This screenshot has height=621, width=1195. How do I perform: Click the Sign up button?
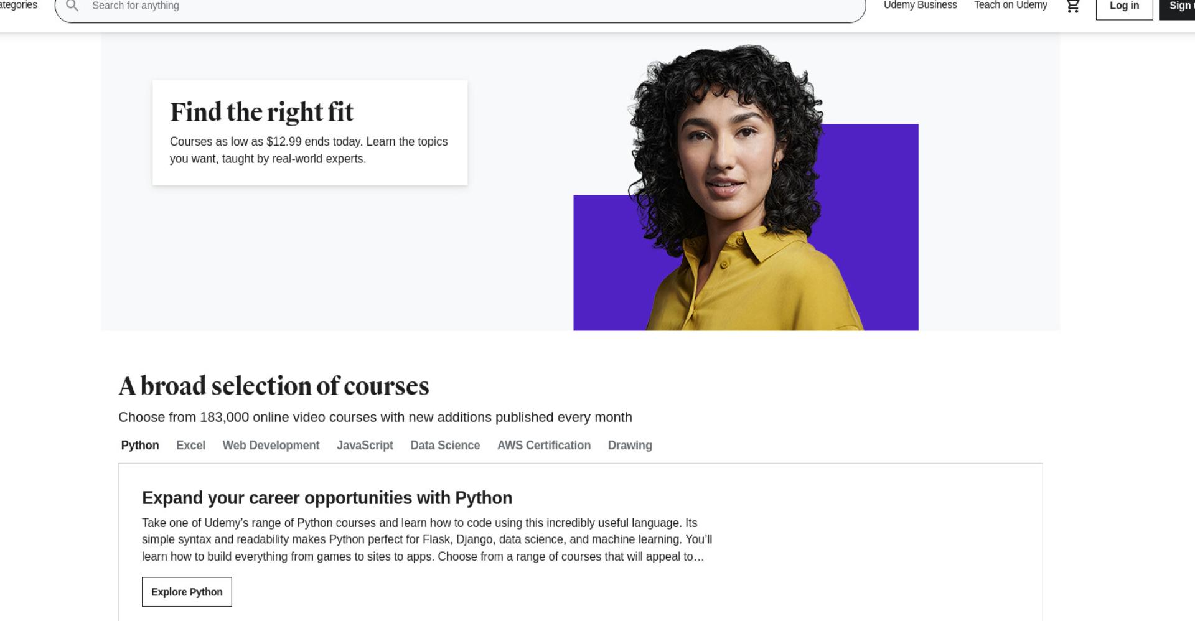tap(1178, 6)
